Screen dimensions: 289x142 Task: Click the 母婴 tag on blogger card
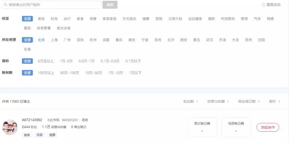pos(39,135)
